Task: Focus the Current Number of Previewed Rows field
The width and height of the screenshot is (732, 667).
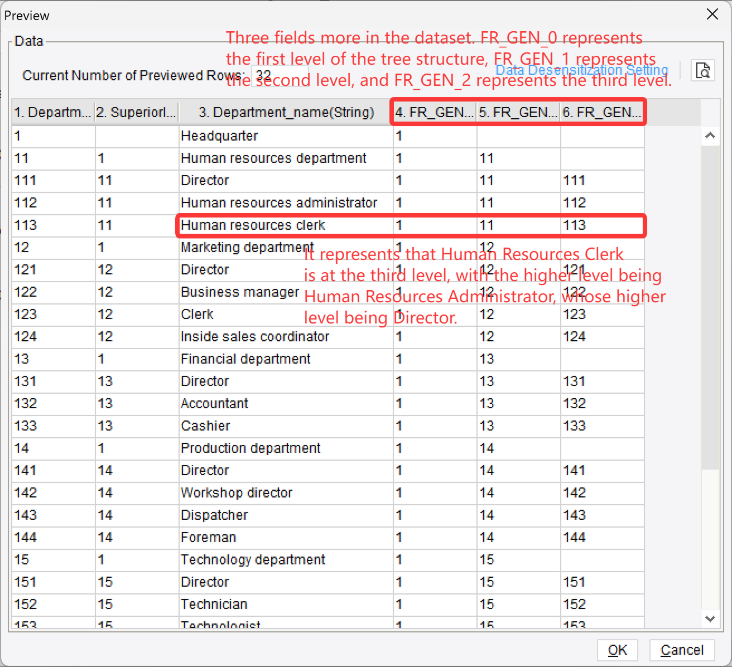Action: [280, 76]
